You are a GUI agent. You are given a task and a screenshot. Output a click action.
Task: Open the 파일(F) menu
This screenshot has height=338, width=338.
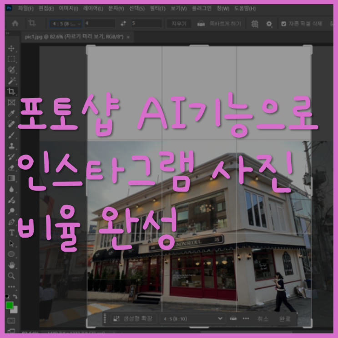(26, 9)
